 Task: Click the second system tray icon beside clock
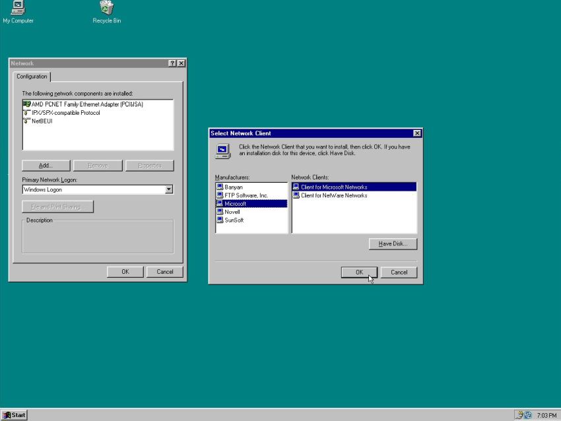coord(528,415)
